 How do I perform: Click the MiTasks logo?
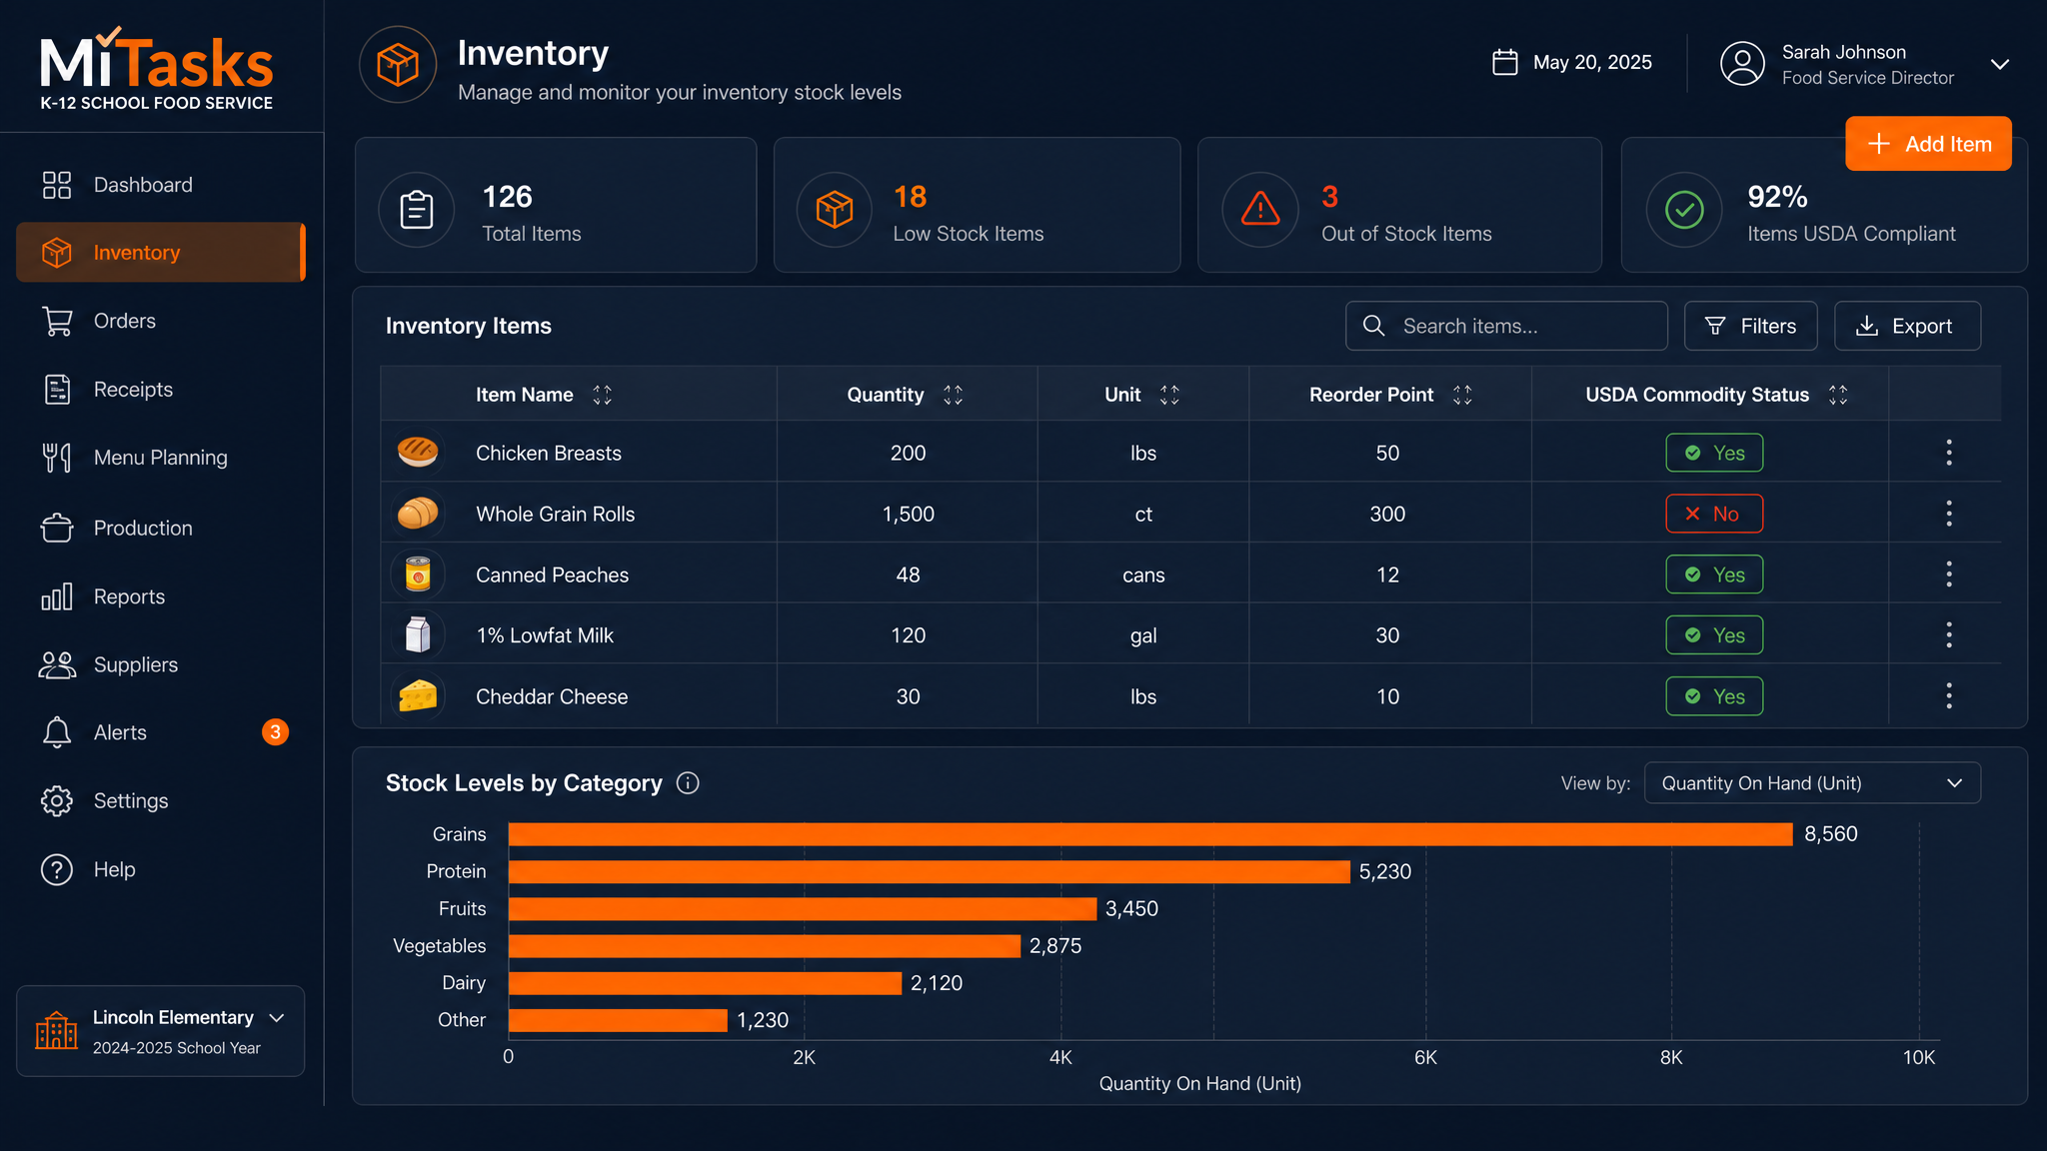click(157, 68)
